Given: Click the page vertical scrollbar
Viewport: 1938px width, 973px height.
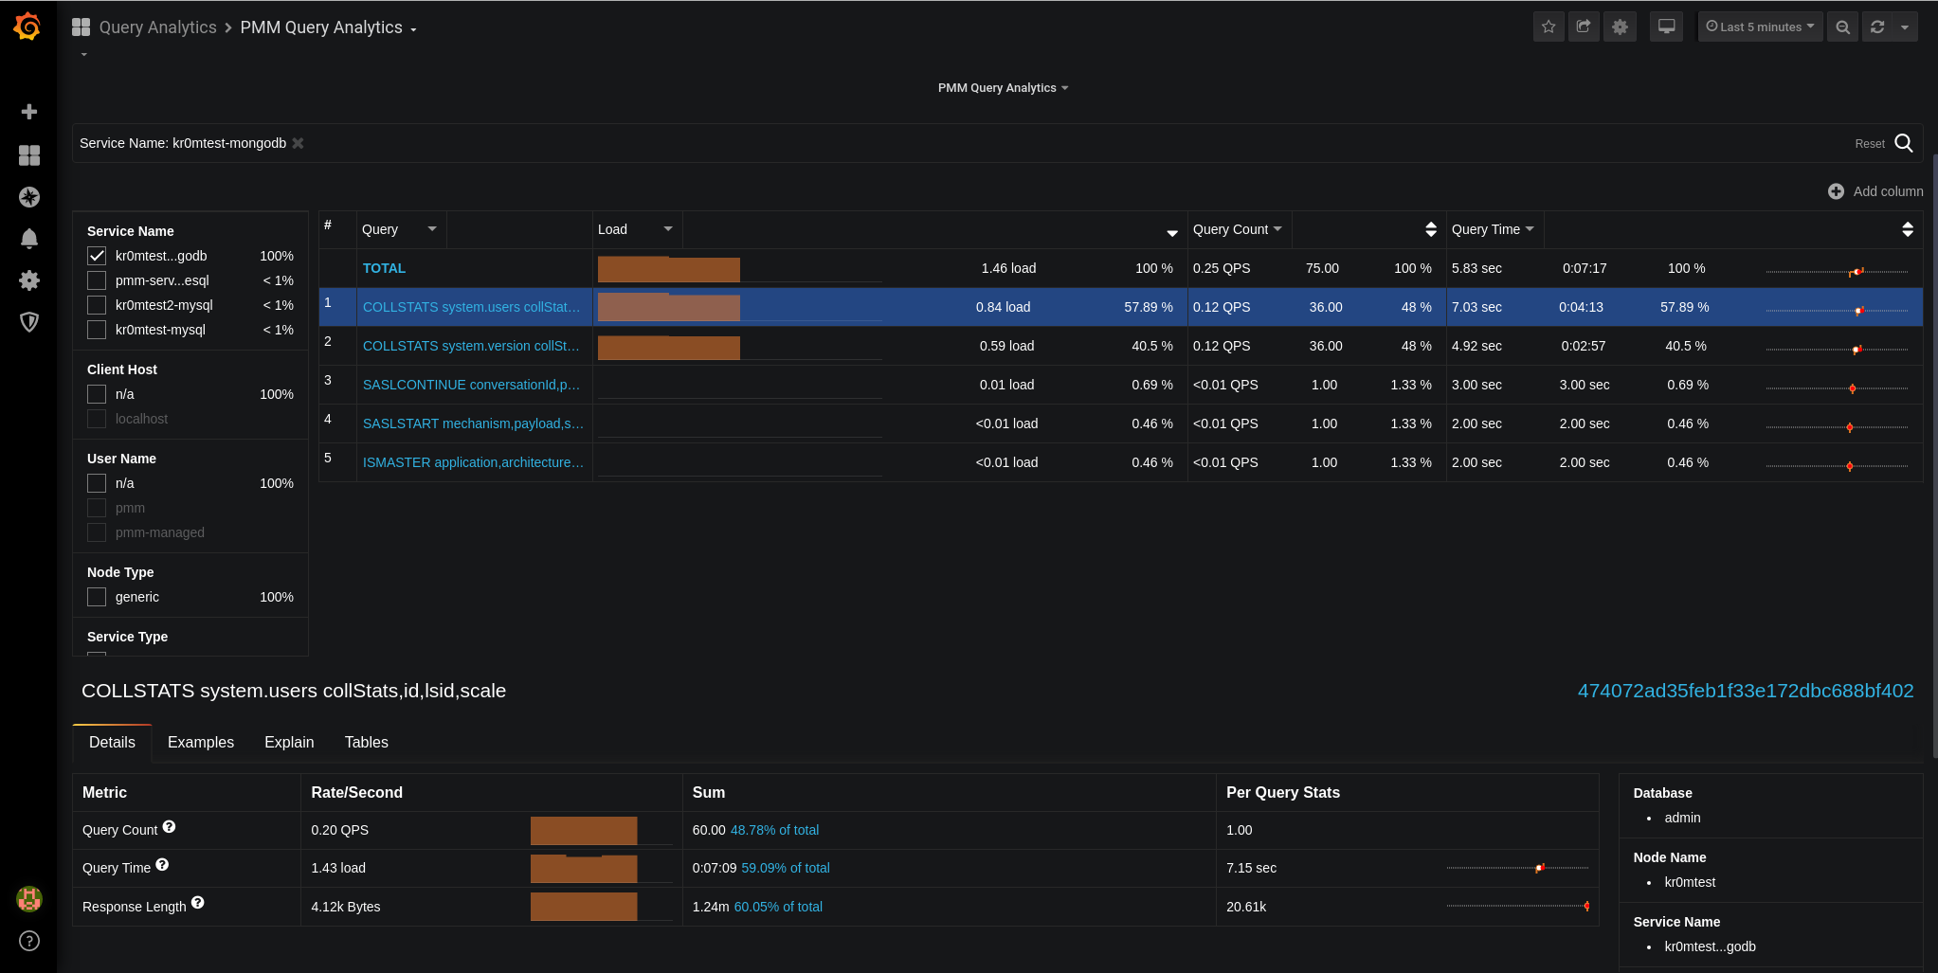Looking at the screenshot, I should pyautogui.click(x=1934, y=455).
